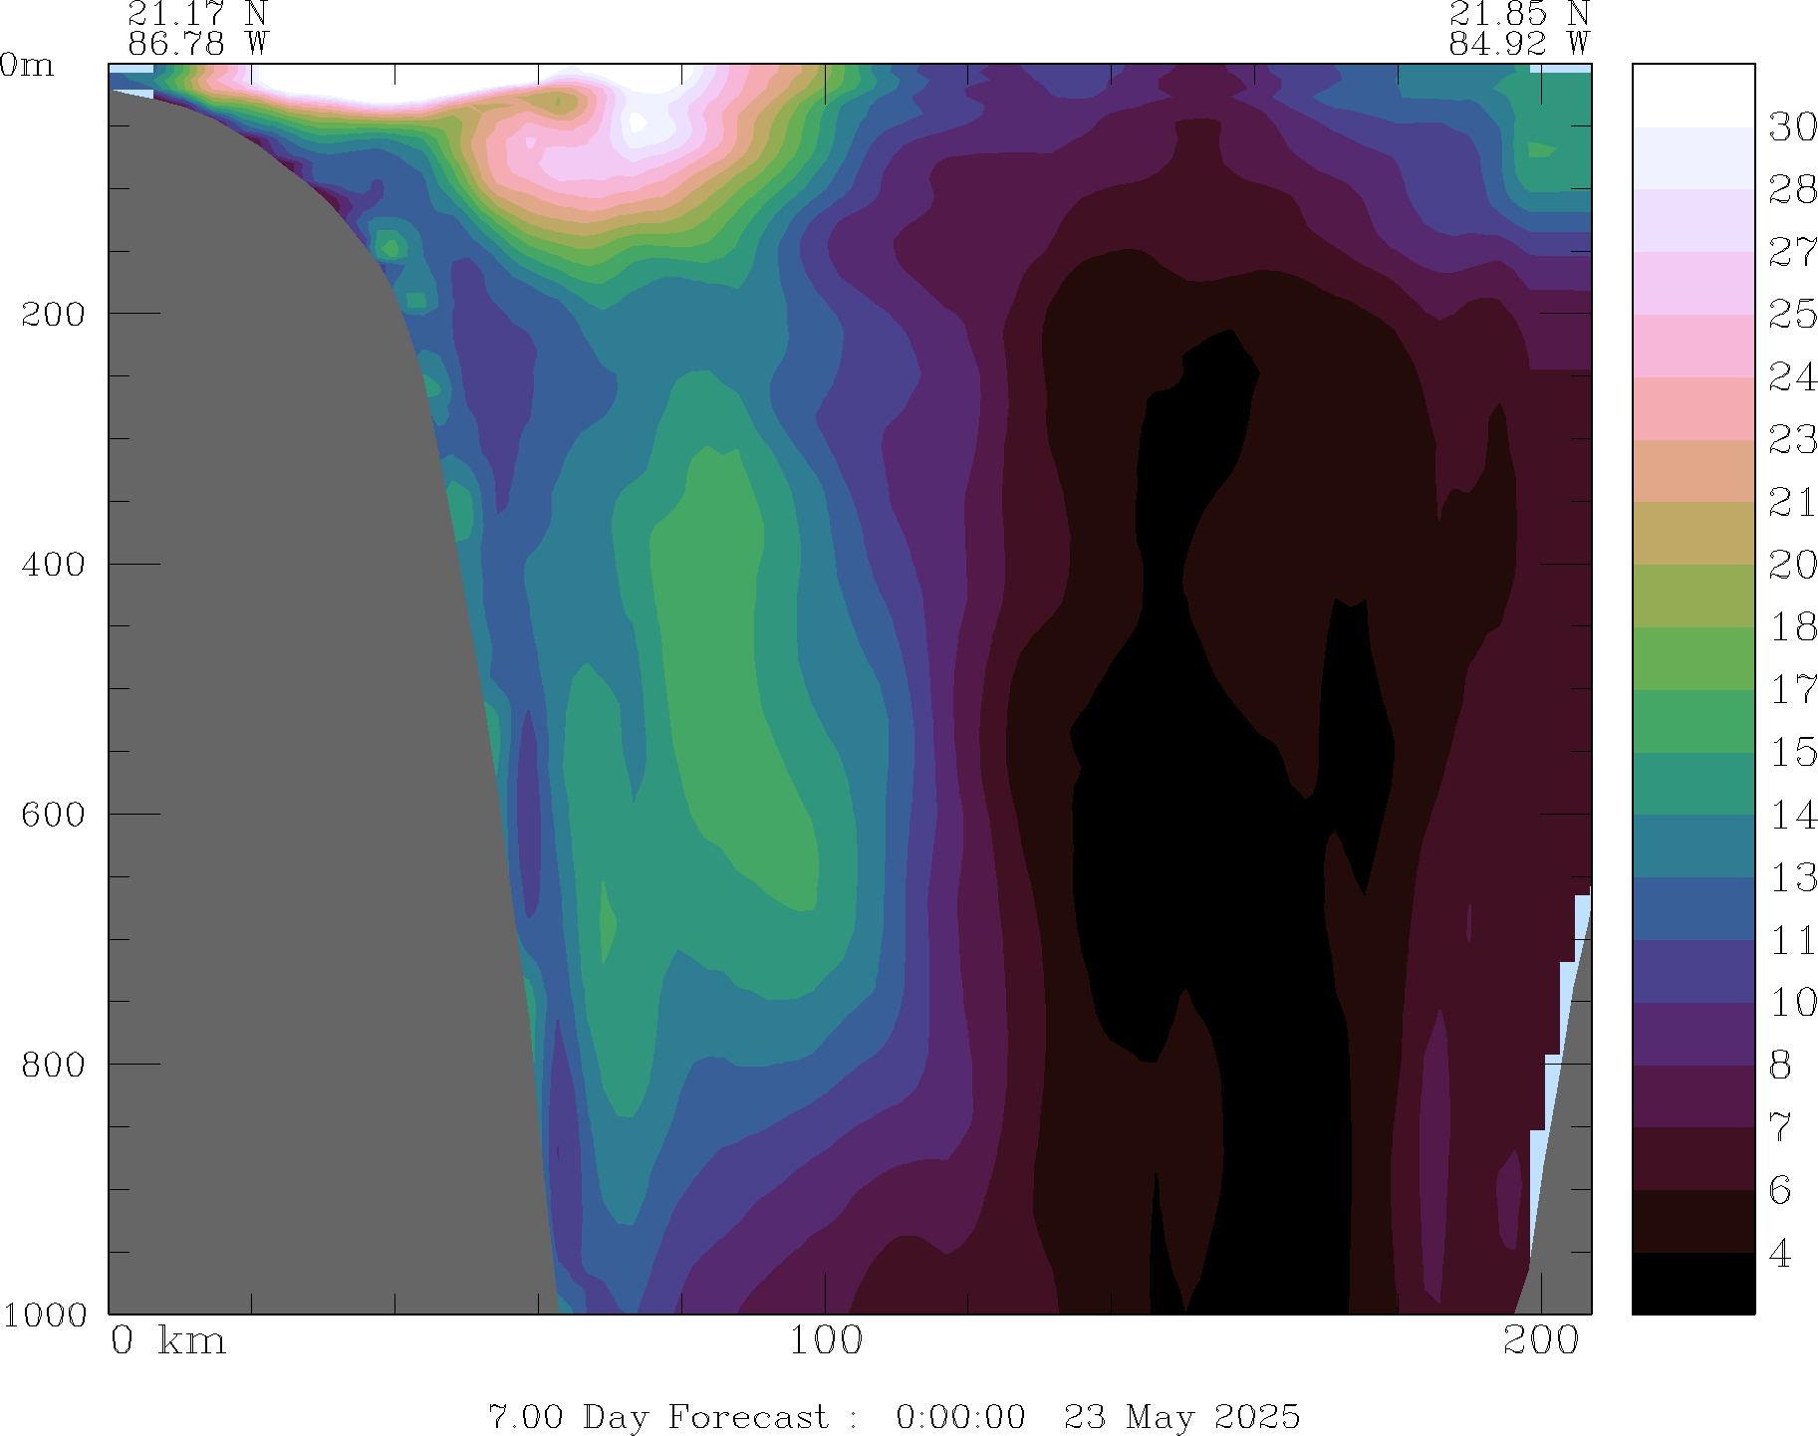The height and width of the screenshot is (1436, 1818).
Task: Click the white swatch above value 30
Action: click(1692, 96)
